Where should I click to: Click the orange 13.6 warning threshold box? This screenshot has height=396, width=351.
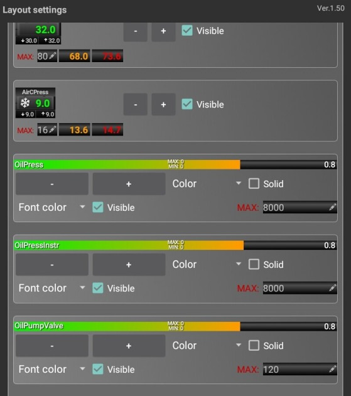coord(75,129)
